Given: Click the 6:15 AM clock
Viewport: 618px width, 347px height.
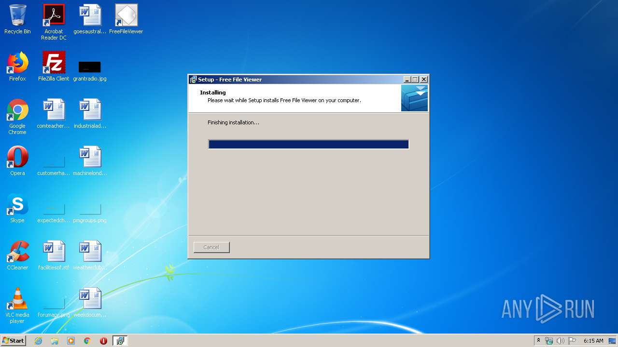Looking at the screenshot, I should click(593, 341).
